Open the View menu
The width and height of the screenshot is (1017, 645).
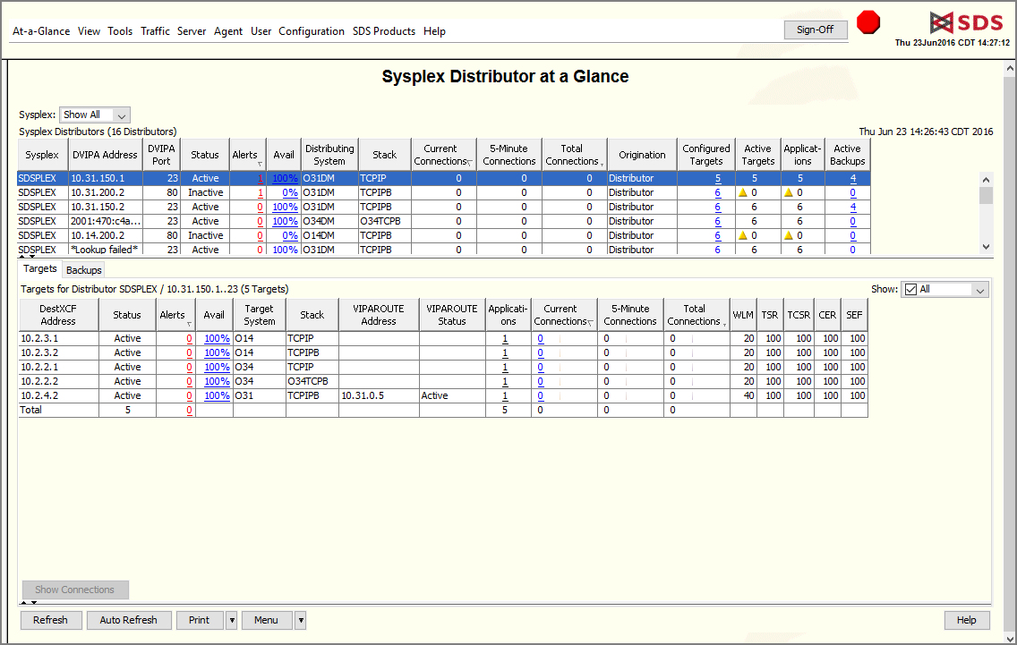pos(89,31)
